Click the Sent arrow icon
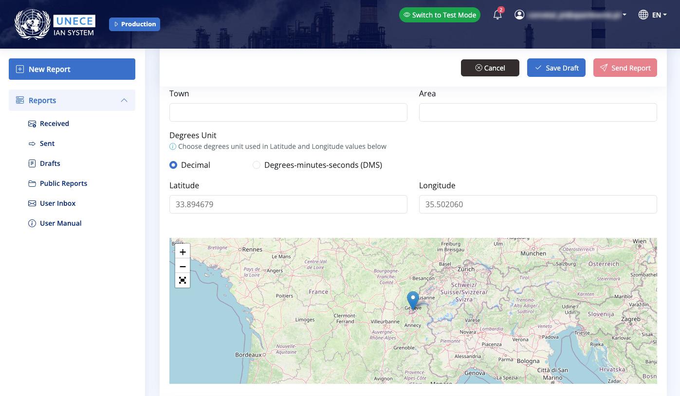 pyautogui.click(x=32, y=144)
